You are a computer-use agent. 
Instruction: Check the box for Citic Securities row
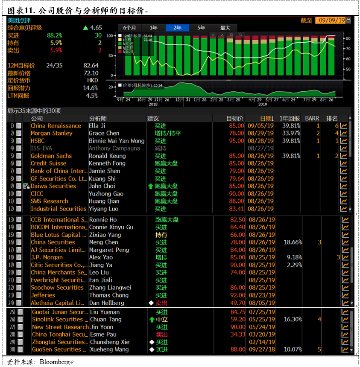19,265
